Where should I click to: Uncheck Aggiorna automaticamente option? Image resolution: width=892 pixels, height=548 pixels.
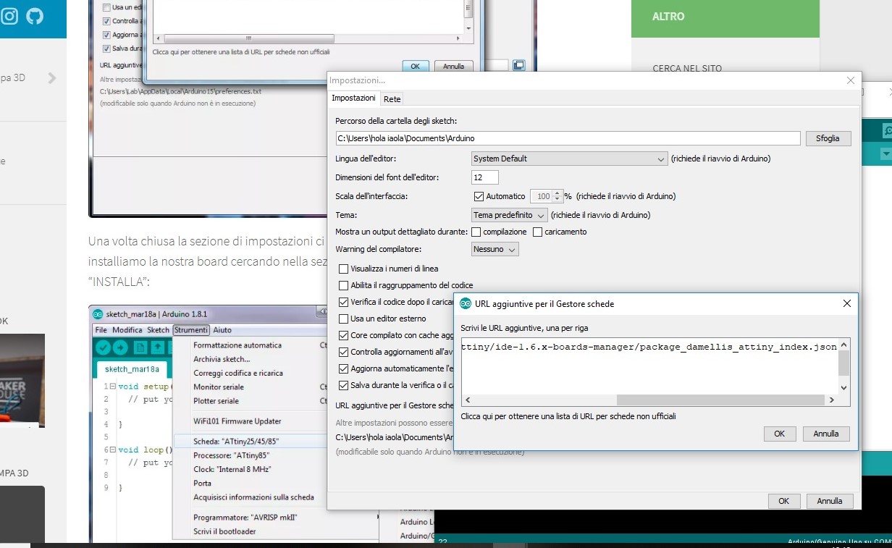[x=344, y=368]
